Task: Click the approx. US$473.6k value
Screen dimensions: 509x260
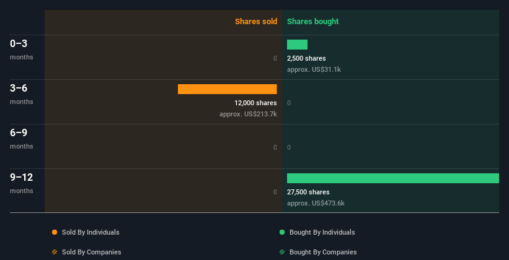Action: [x=316, y=203]
